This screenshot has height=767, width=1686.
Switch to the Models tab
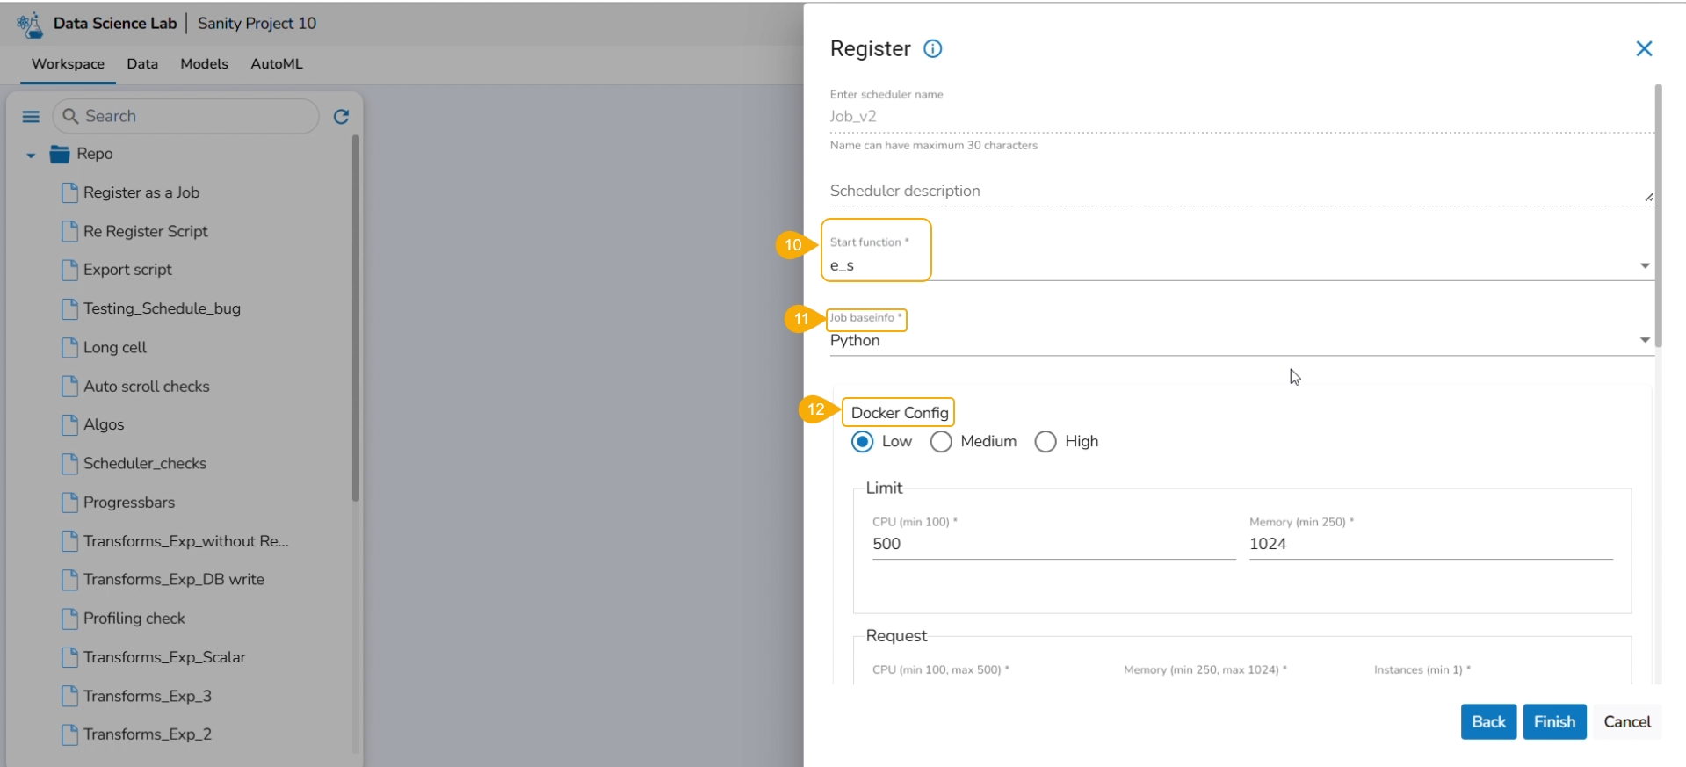pos(204,64)
